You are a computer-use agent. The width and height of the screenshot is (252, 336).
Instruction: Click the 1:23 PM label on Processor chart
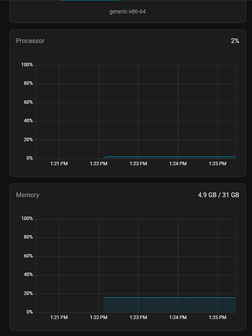(138, 163)
